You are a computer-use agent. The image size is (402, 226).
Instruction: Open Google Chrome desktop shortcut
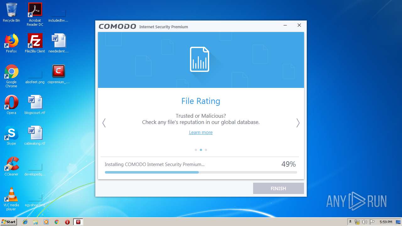coord(11,76)
